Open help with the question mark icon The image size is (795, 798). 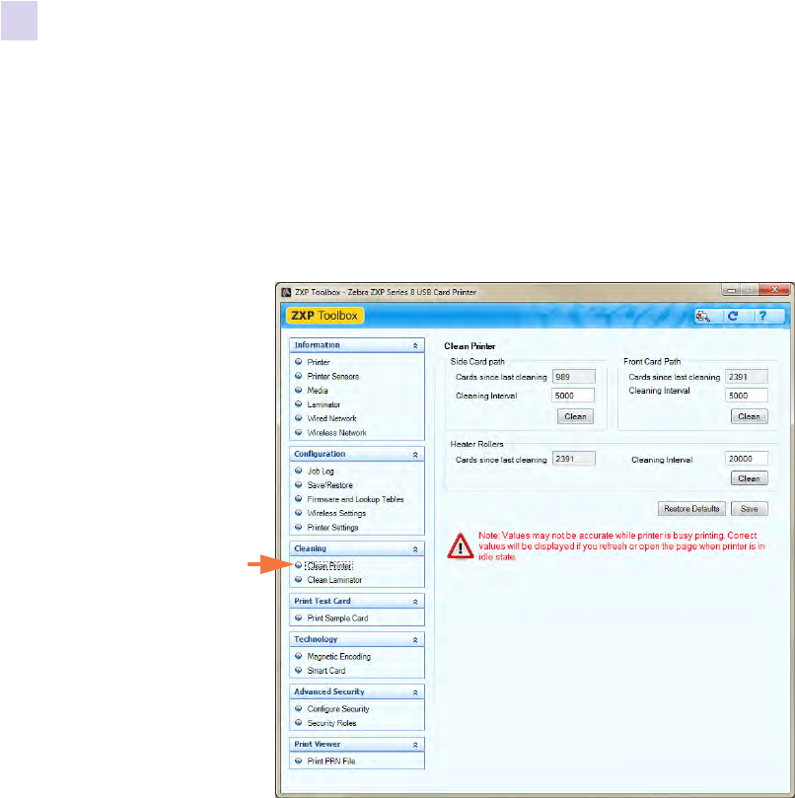coord(762,316)
